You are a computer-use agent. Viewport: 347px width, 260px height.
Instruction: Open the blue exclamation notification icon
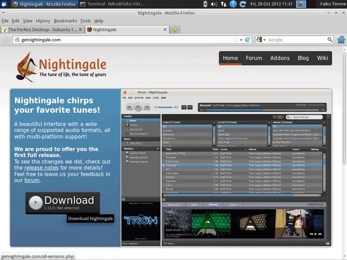(233, 4)
